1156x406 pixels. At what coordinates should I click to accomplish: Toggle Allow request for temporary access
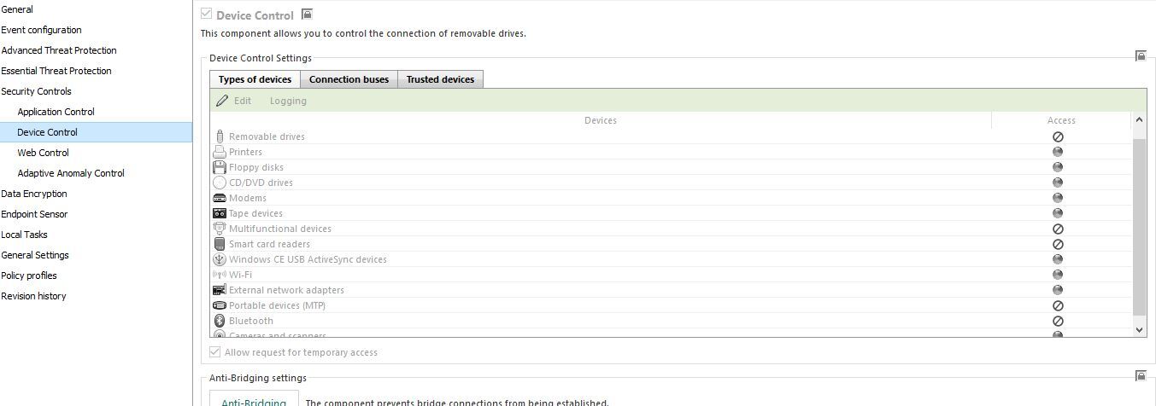point(215,352)
